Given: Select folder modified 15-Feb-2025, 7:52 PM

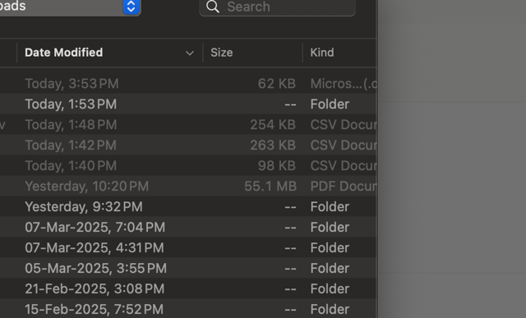Looking at the screenshot, I should (x=188, y=309).
